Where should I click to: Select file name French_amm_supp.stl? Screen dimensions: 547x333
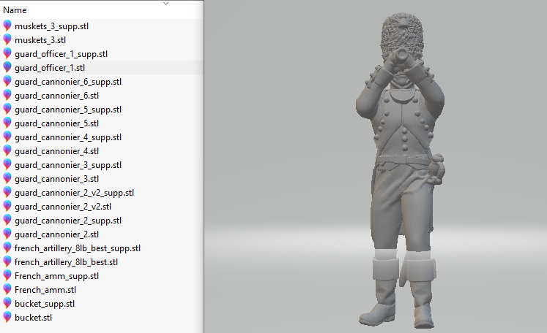(56, 276)
